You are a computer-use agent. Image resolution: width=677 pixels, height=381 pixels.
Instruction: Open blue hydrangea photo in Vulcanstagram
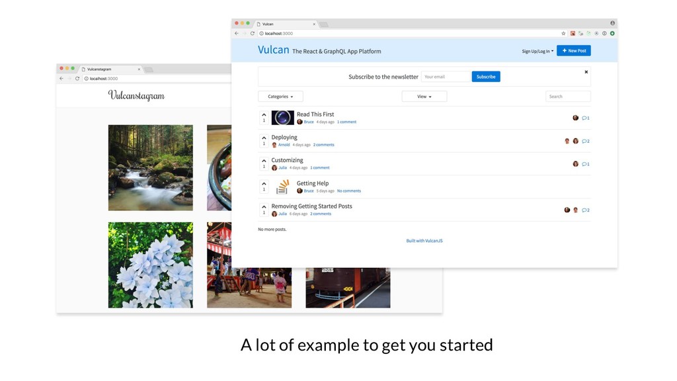[x=150, y=265]
